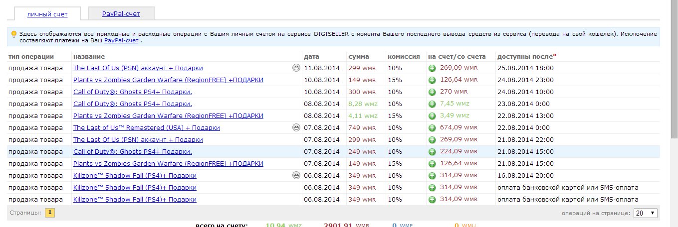Click the green plus icon in the 07.08.2014 The Last Of Us (PSN) row
This screenshot has height=227, width=678.
click(432, 140)
